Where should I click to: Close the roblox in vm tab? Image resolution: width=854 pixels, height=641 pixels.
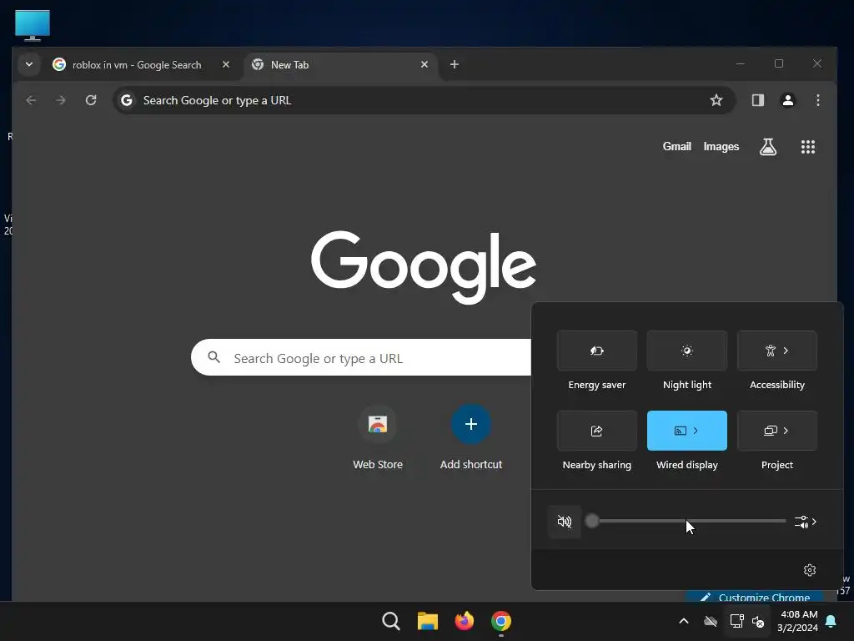click(225, 64)
